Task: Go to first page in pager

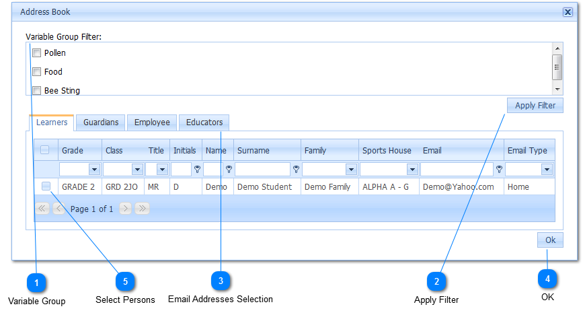Action: pyautogui.click(x=42, y=209)
